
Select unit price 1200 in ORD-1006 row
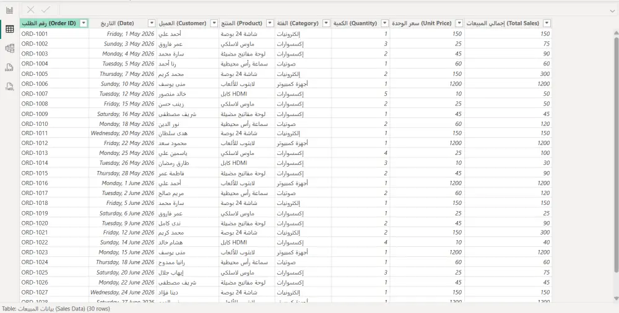click(x=427, y=83)
